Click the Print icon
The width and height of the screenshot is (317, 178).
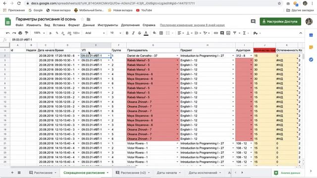20,33
